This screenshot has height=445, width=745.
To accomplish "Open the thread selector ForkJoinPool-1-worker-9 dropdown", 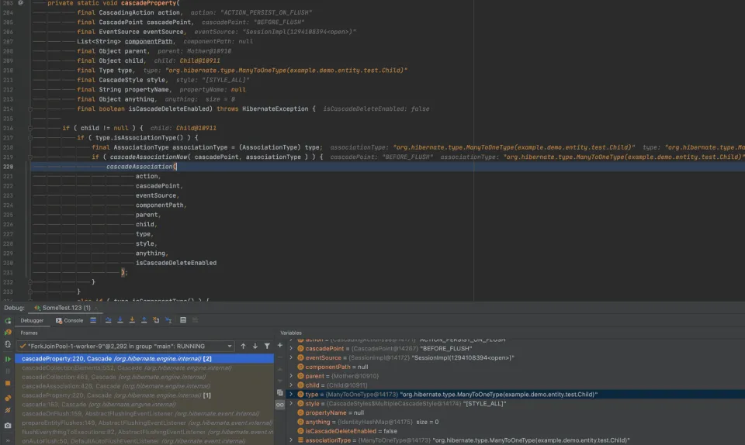I will click(x=126, y=347).
